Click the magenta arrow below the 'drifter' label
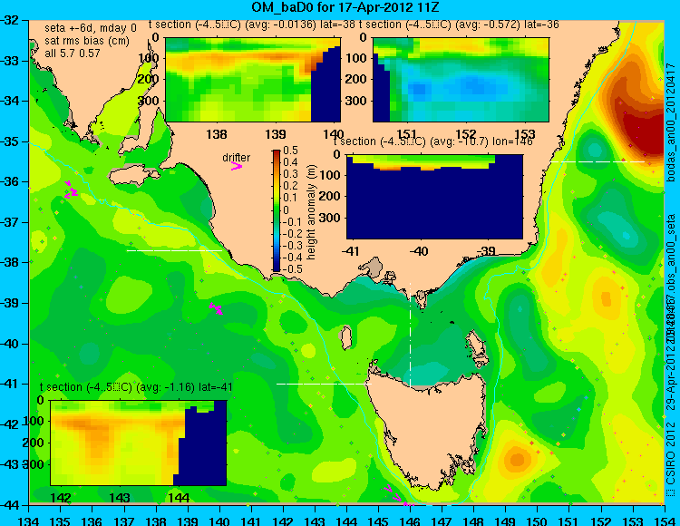This screenshot has height=526, width=680. [x=237, y=167]
